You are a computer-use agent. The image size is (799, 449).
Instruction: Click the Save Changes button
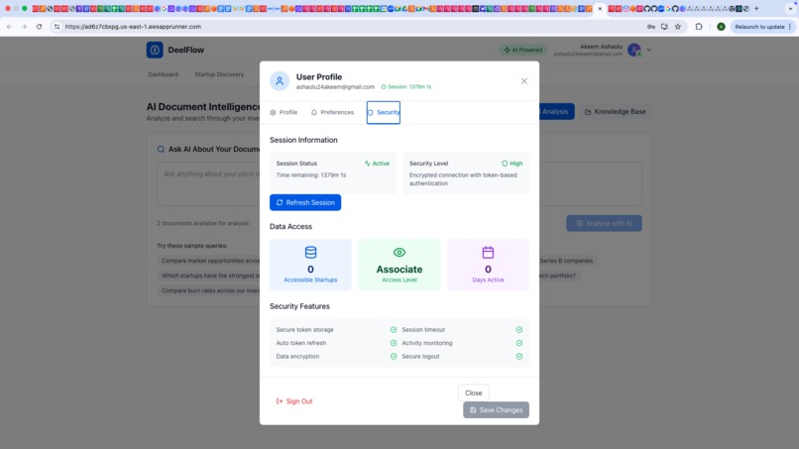point(496,409)
